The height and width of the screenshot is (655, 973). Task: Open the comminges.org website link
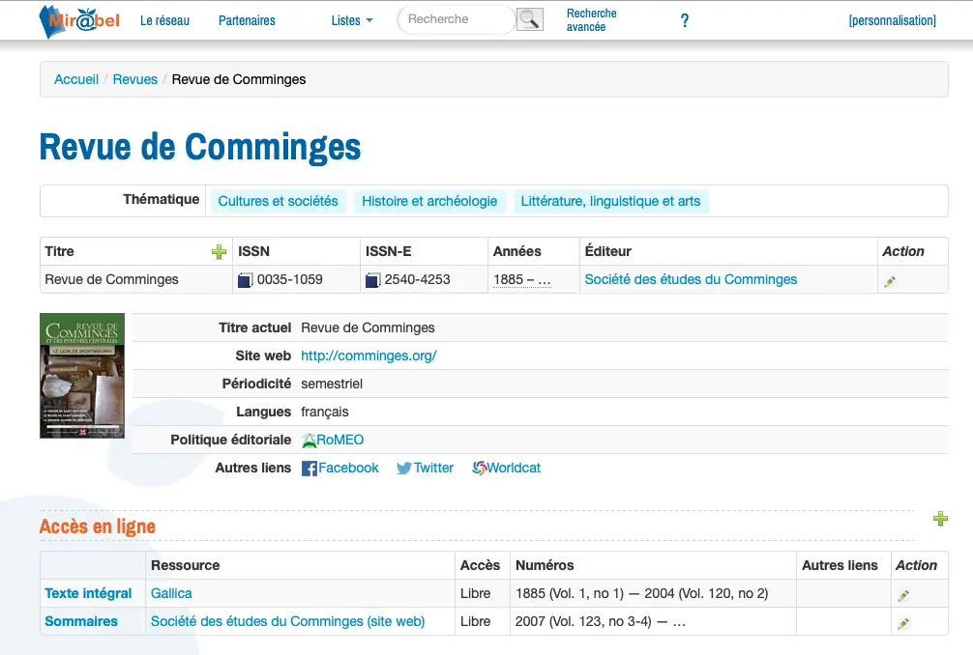[369, 356]
